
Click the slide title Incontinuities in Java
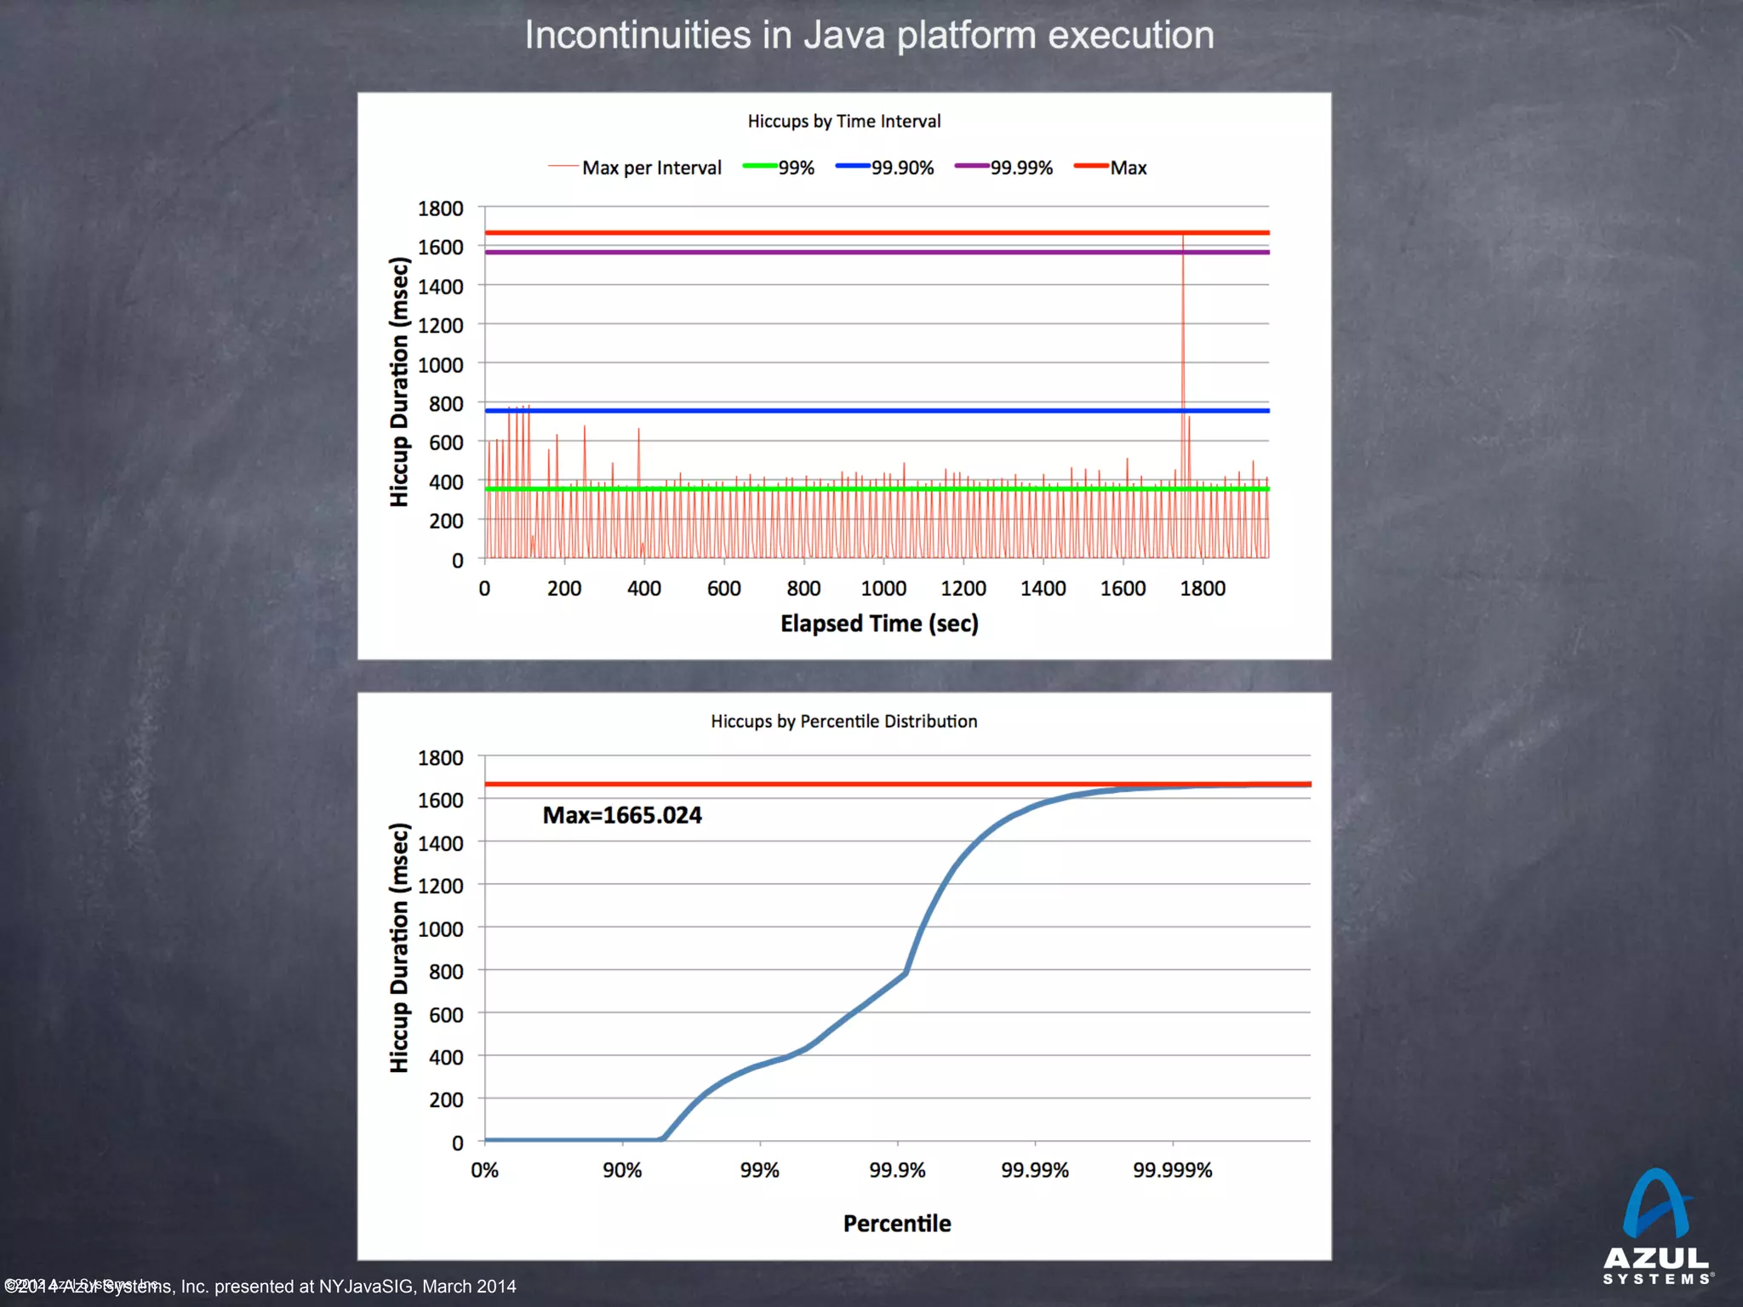(869, 36)
